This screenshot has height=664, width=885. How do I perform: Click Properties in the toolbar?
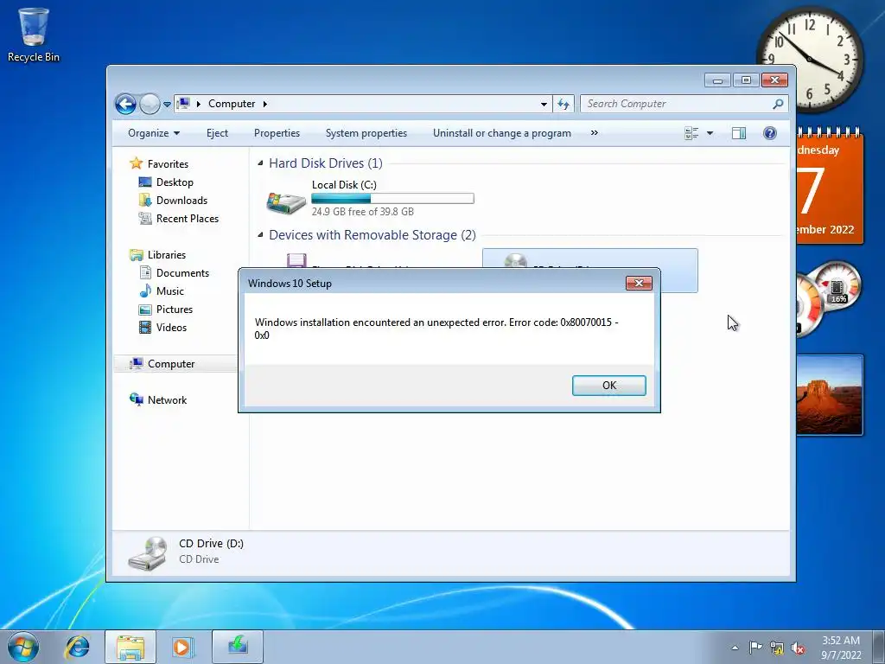[277, 133]
